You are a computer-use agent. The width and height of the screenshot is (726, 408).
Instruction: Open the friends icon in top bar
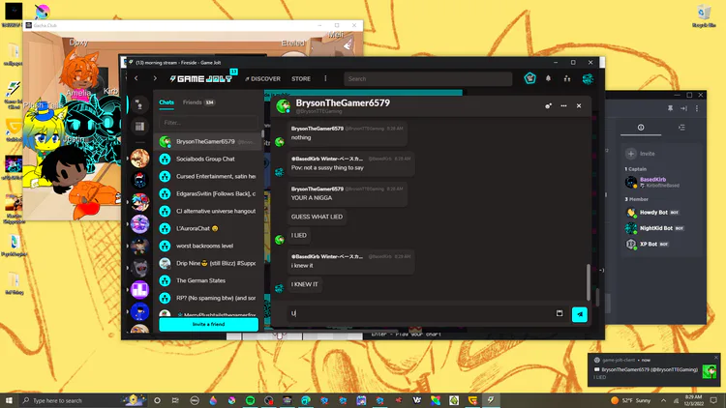(567, 79)
